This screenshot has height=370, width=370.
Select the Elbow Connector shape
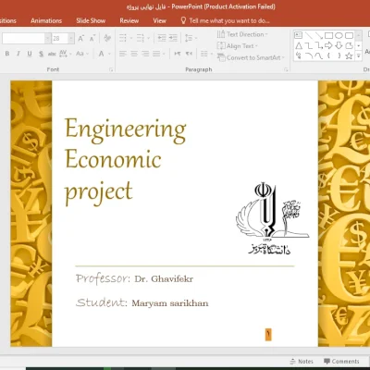(x=309, y=45)
